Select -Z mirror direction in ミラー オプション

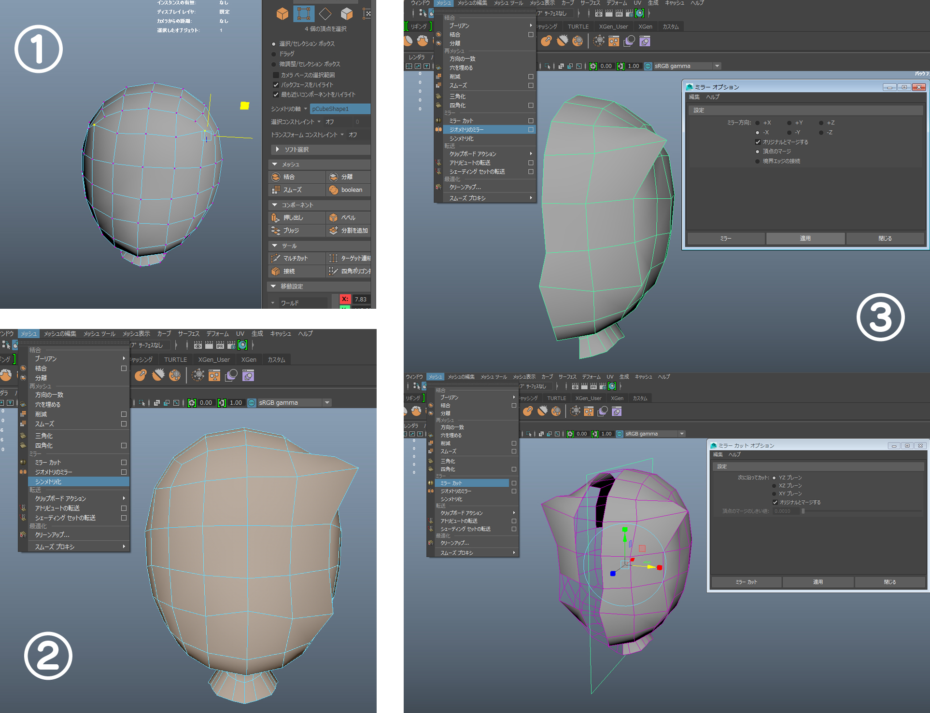pyautogui.click(x=821, y=133)
